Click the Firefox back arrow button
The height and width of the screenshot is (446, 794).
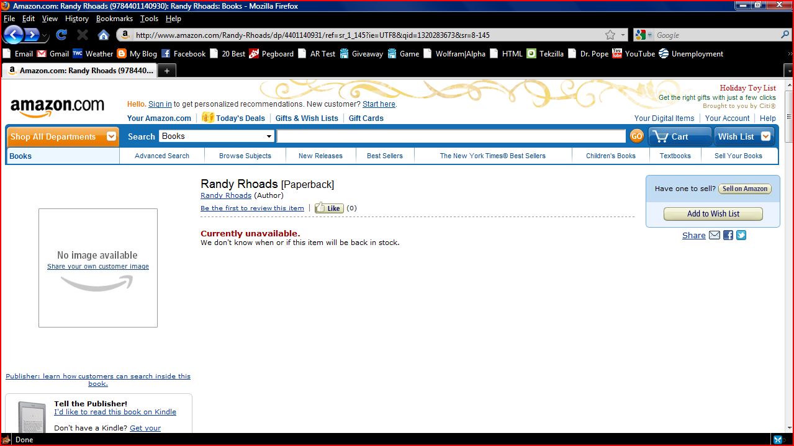(x=14, y=35)
